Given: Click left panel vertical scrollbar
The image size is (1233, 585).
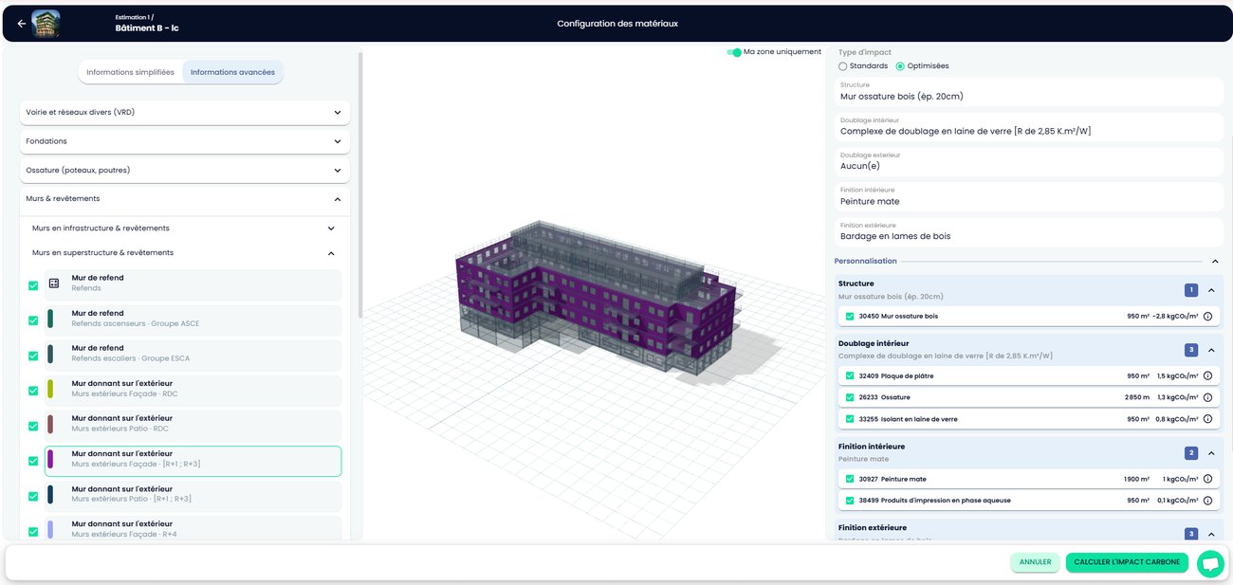Looking at the screenshot, I should pyautogui.click(x=360, y=185).
